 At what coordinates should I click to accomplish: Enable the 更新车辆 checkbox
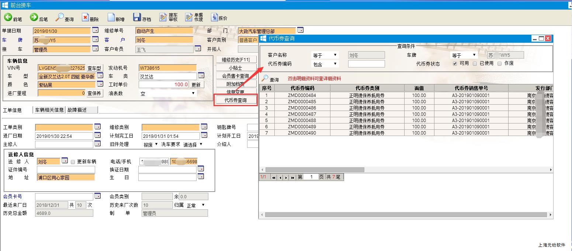click(x=73, y=162)
